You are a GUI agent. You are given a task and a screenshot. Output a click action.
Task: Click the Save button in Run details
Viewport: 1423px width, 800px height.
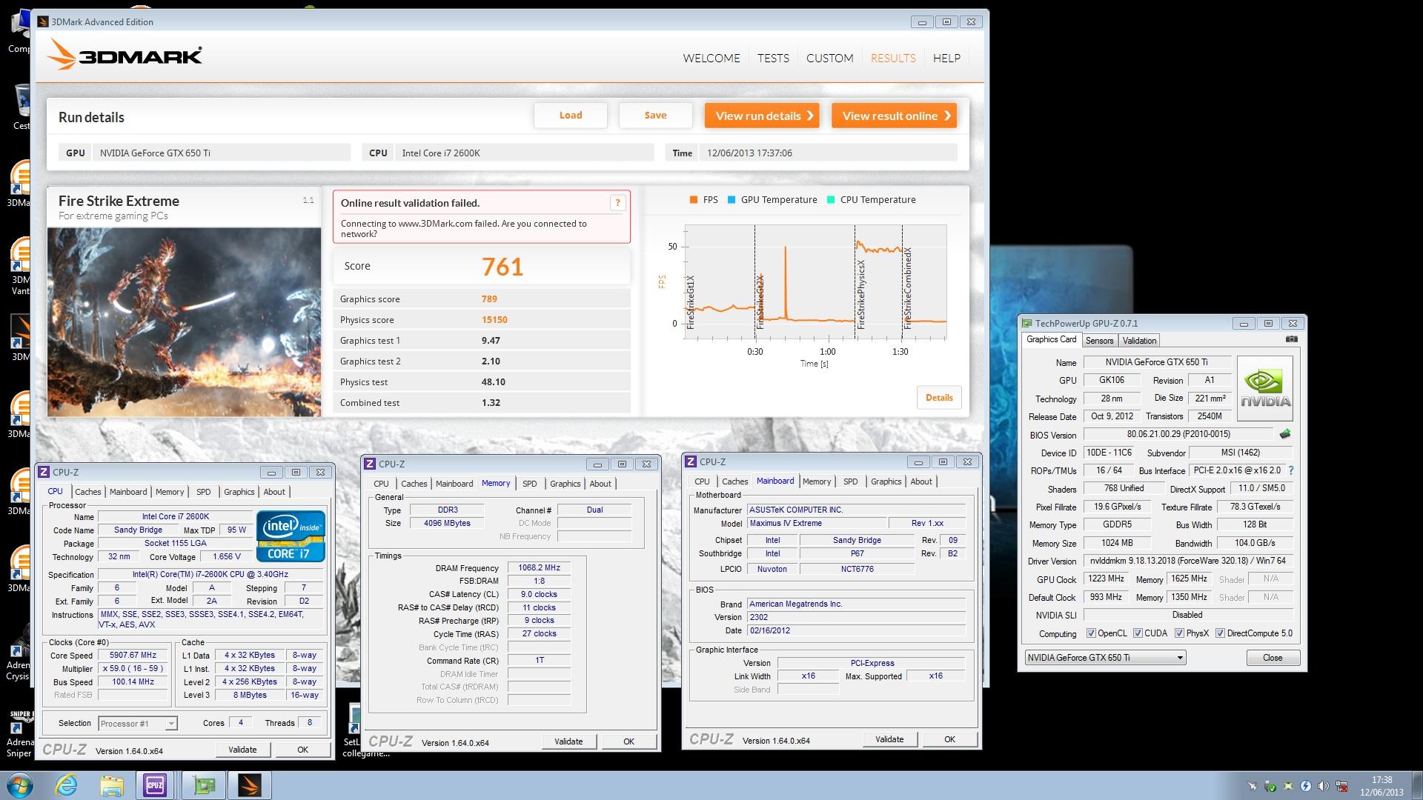point(655,116)
